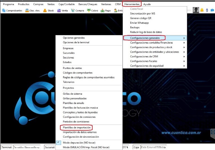215x150 pixels.
Task: Open Cobro from the toolbar
Action: [x=93, y=10]
